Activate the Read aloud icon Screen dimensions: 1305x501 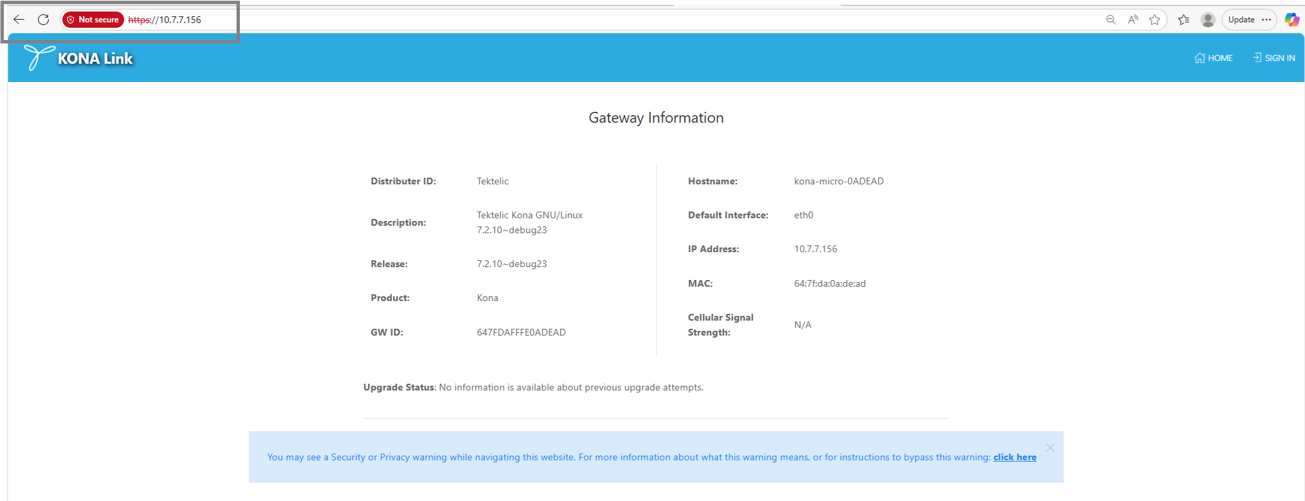[1133, 20]
